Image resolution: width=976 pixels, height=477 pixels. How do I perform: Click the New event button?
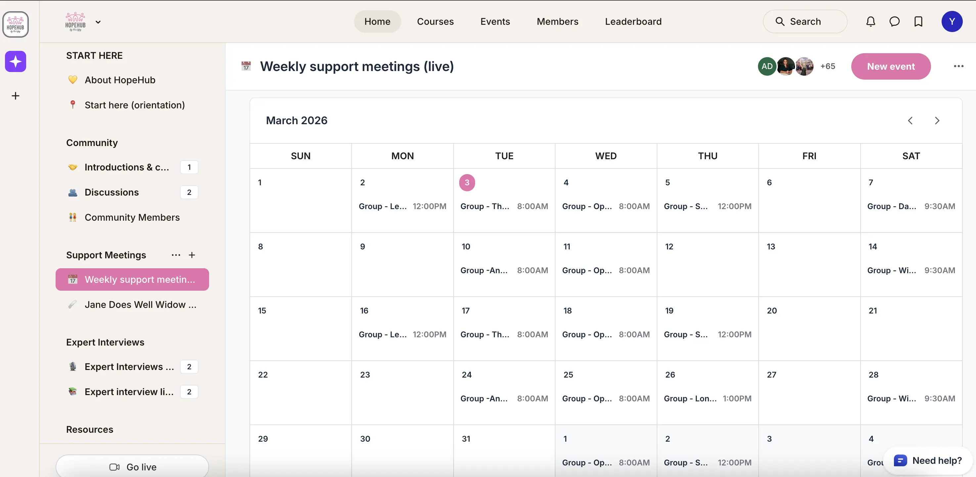pyautogui.click(x=891, y=66)
